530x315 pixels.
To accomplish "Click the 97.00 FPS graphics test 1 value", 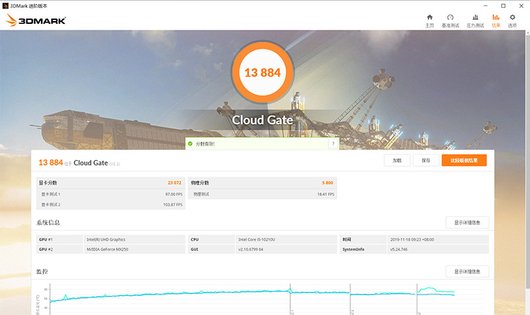I will (x=174, y=194).
